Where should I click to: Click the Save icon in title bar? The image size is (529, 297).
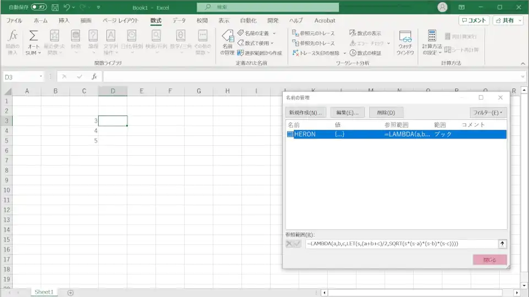click(x=55, y=7)
